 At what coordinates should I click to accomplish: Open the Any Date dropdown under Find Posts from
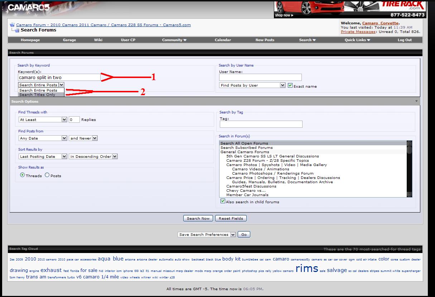click(x=65, y=138)
